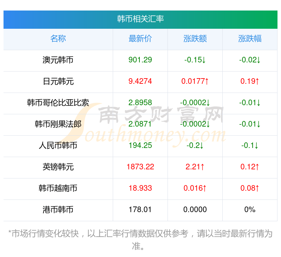The image size is (281, 257).
Task: Click the change percent -0.02↓
Action: coord(250,60)
